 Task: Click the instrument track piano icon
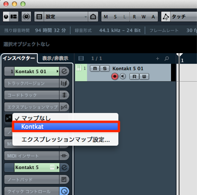point(79,68)
